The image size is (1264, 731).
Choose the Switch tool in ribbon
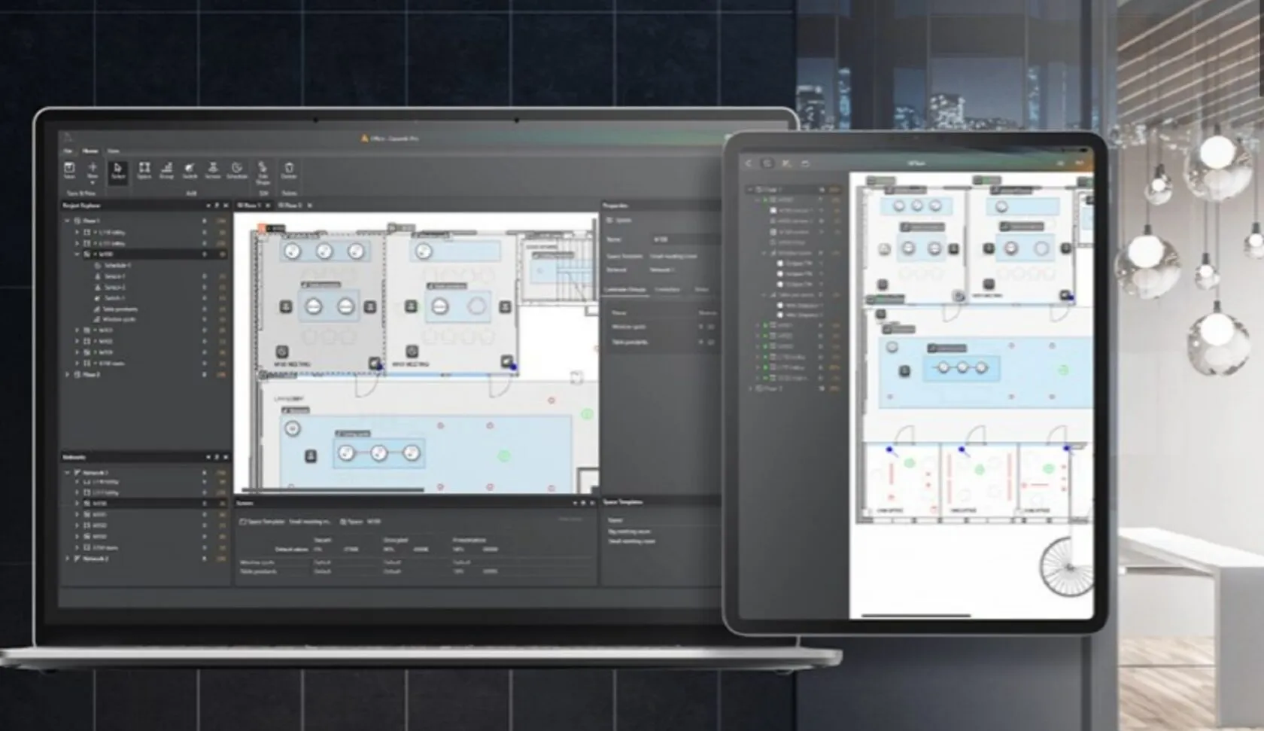pos(190,170)
